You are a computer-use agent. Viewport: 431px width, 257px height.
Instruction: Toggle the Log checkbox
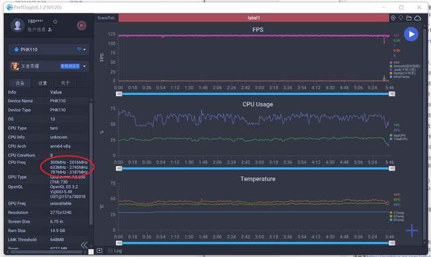(110, 251)
